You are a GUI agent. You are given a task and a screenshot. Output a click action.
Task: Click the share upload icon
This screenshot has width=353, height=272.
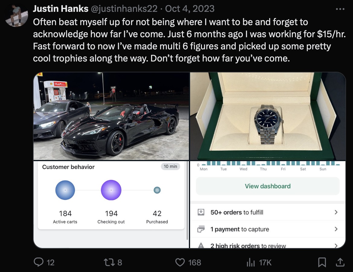click(339, 262)
